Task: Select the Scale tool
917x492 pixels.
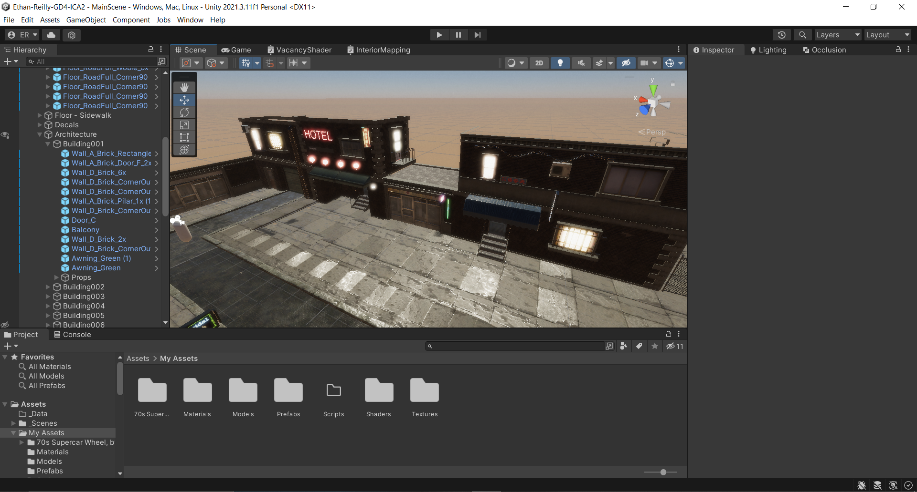Action: (x=184, y=125)
